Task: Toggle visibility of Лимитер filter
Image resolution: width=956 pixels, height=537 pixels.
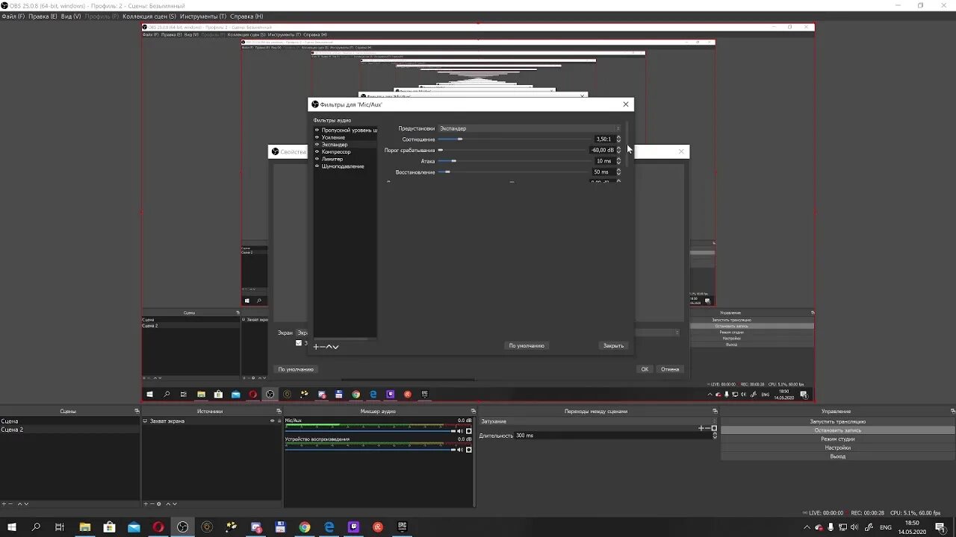Action: (317, 159)
